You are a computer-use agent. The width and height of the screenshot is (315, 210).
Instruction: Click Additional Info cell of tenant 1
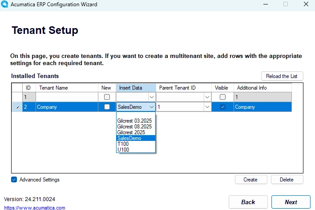coord(262,97)
